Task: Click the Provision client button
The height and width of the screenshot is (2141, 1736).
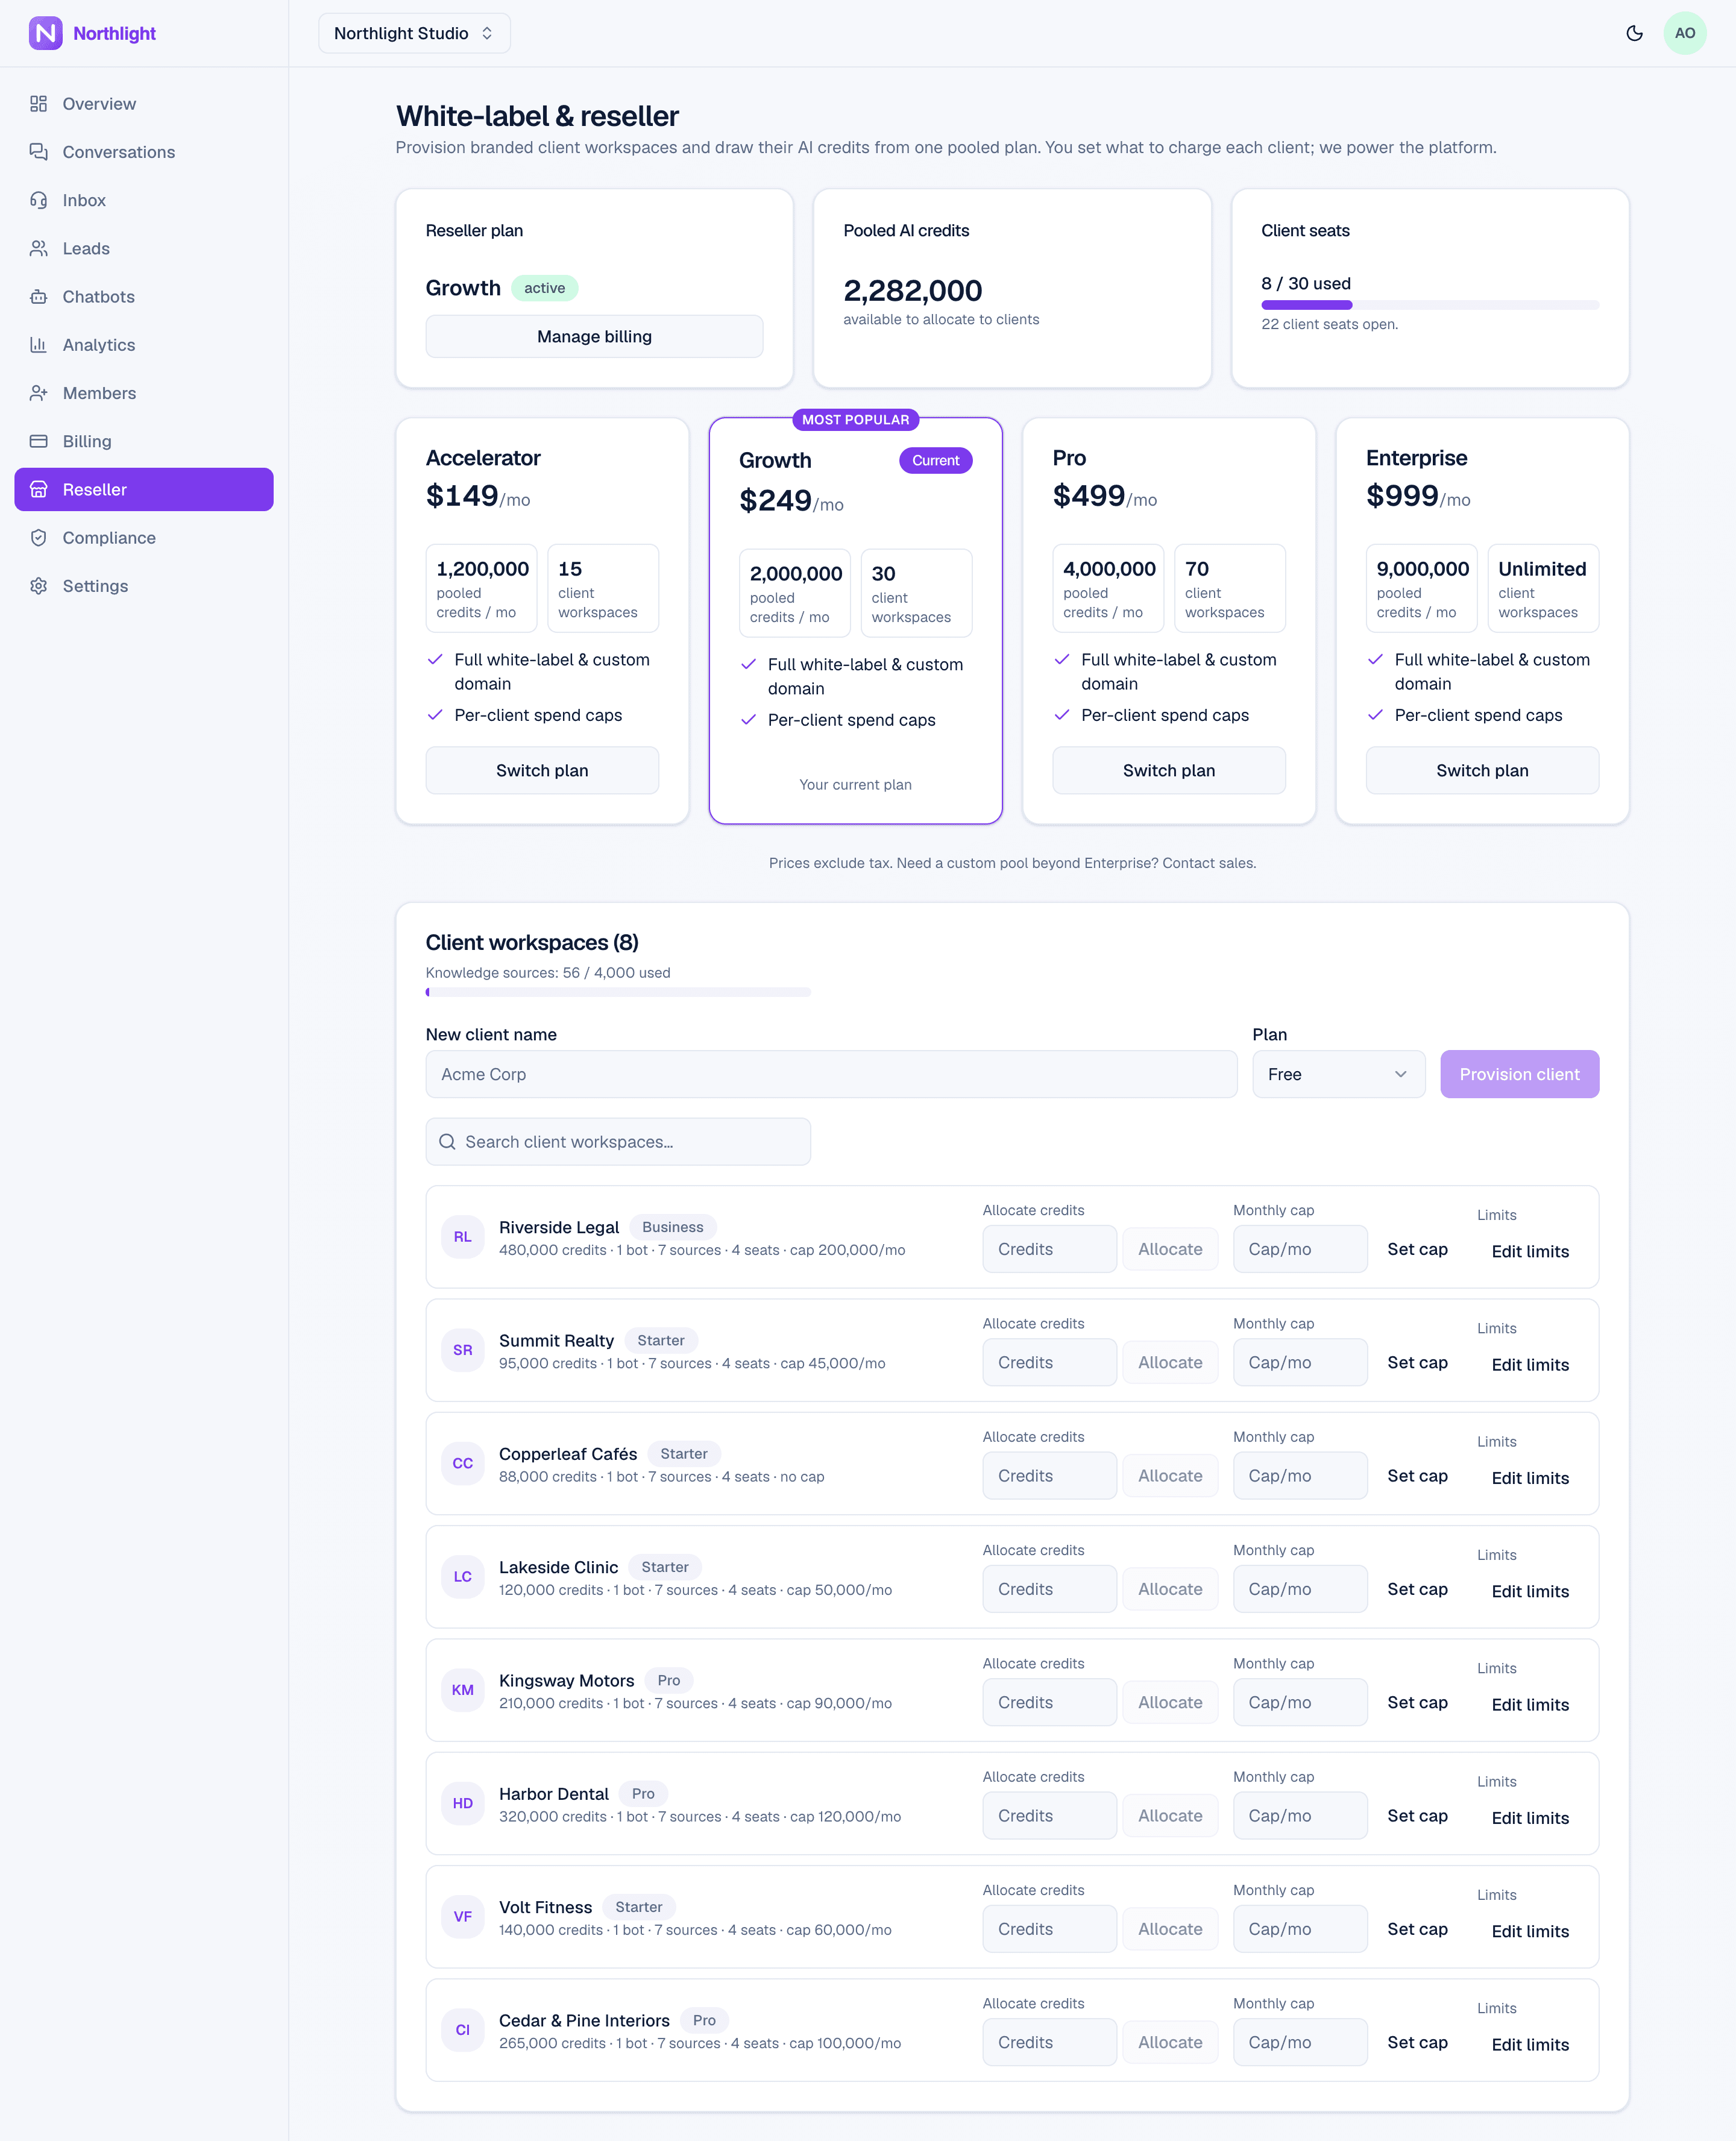Action: tap(1519, 1074)
